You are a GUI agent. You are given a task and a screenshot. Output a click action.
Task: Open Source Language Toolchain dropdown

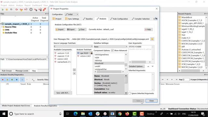73,46
